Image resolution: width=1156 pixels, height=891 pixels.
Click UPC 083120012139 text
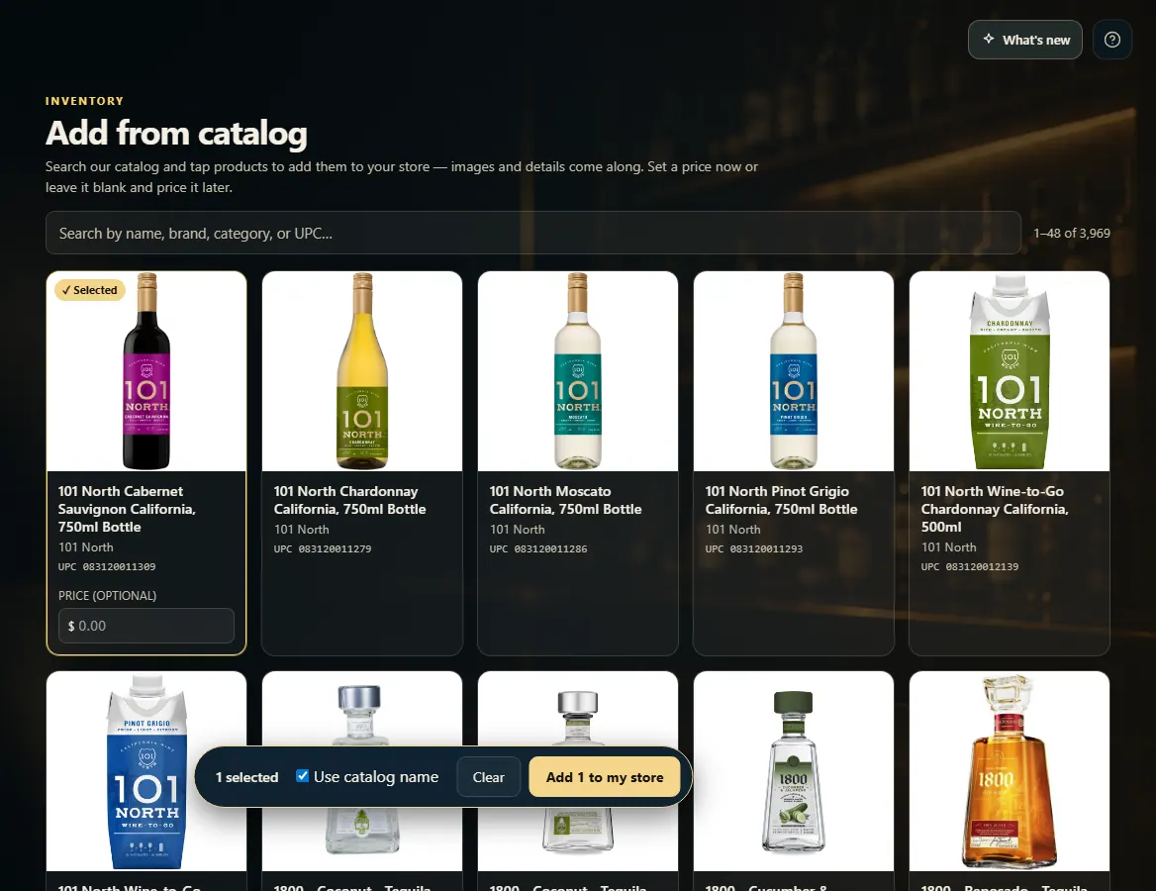point(970,566)
